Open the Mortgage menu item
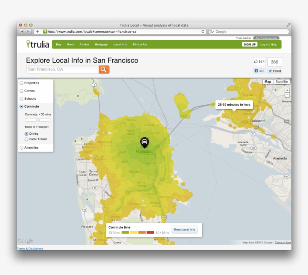 pyautogui.click(x=101, y=44)
